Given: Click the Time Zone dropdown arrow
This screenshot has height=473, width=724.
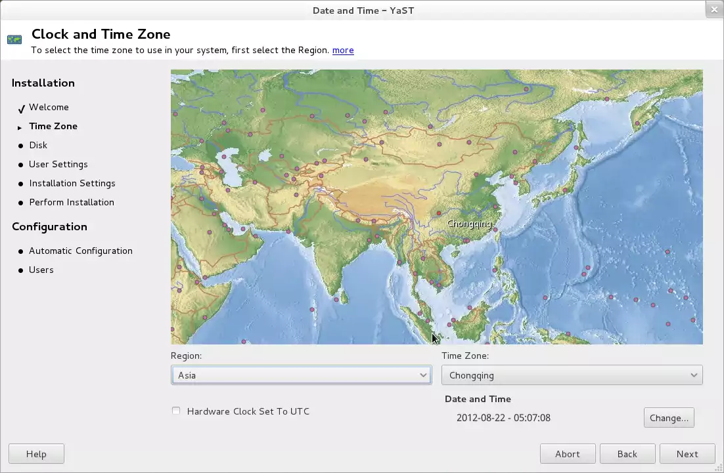Looking at the screenshot, I should coord(694,375).
